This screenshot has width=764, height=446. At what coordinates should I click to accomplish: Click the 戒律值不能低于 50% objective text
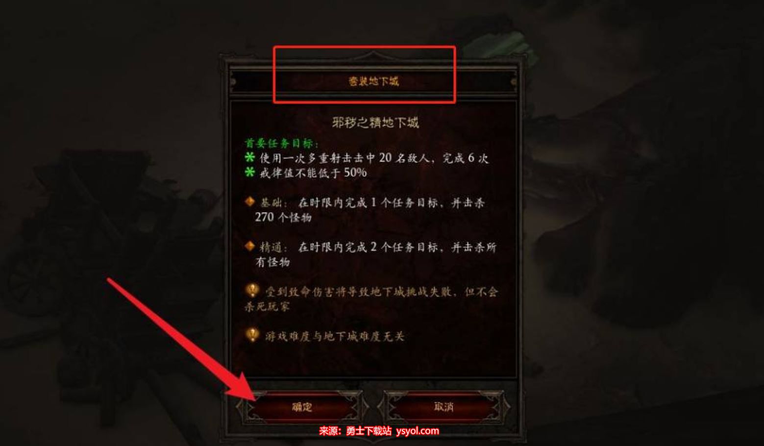coord(313,173)
